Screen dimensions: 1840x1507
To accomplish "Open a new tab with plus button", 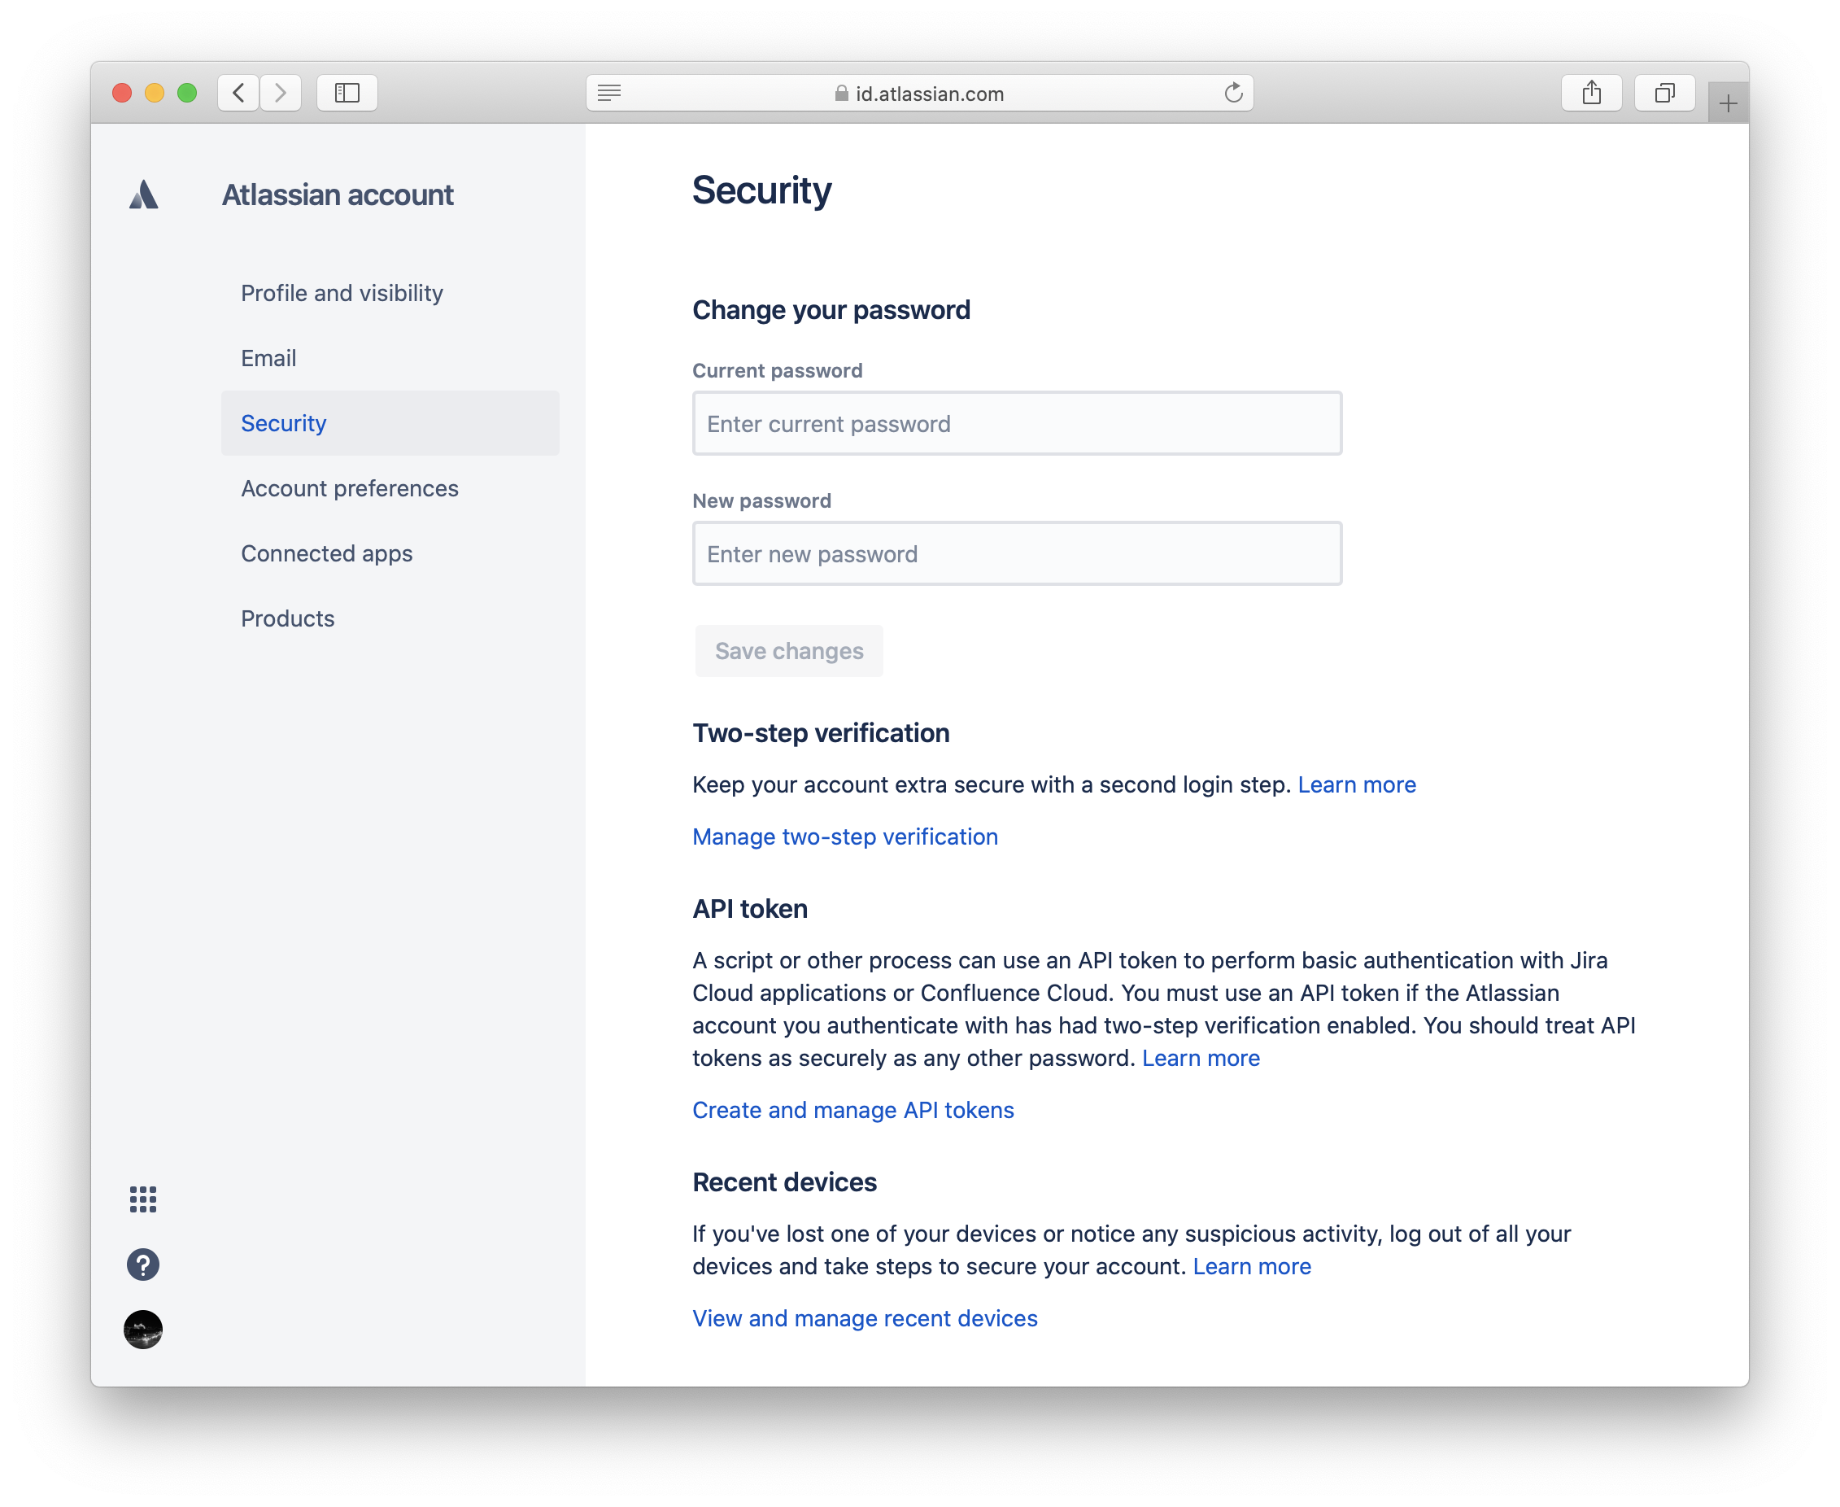I will click(1727, 104).
